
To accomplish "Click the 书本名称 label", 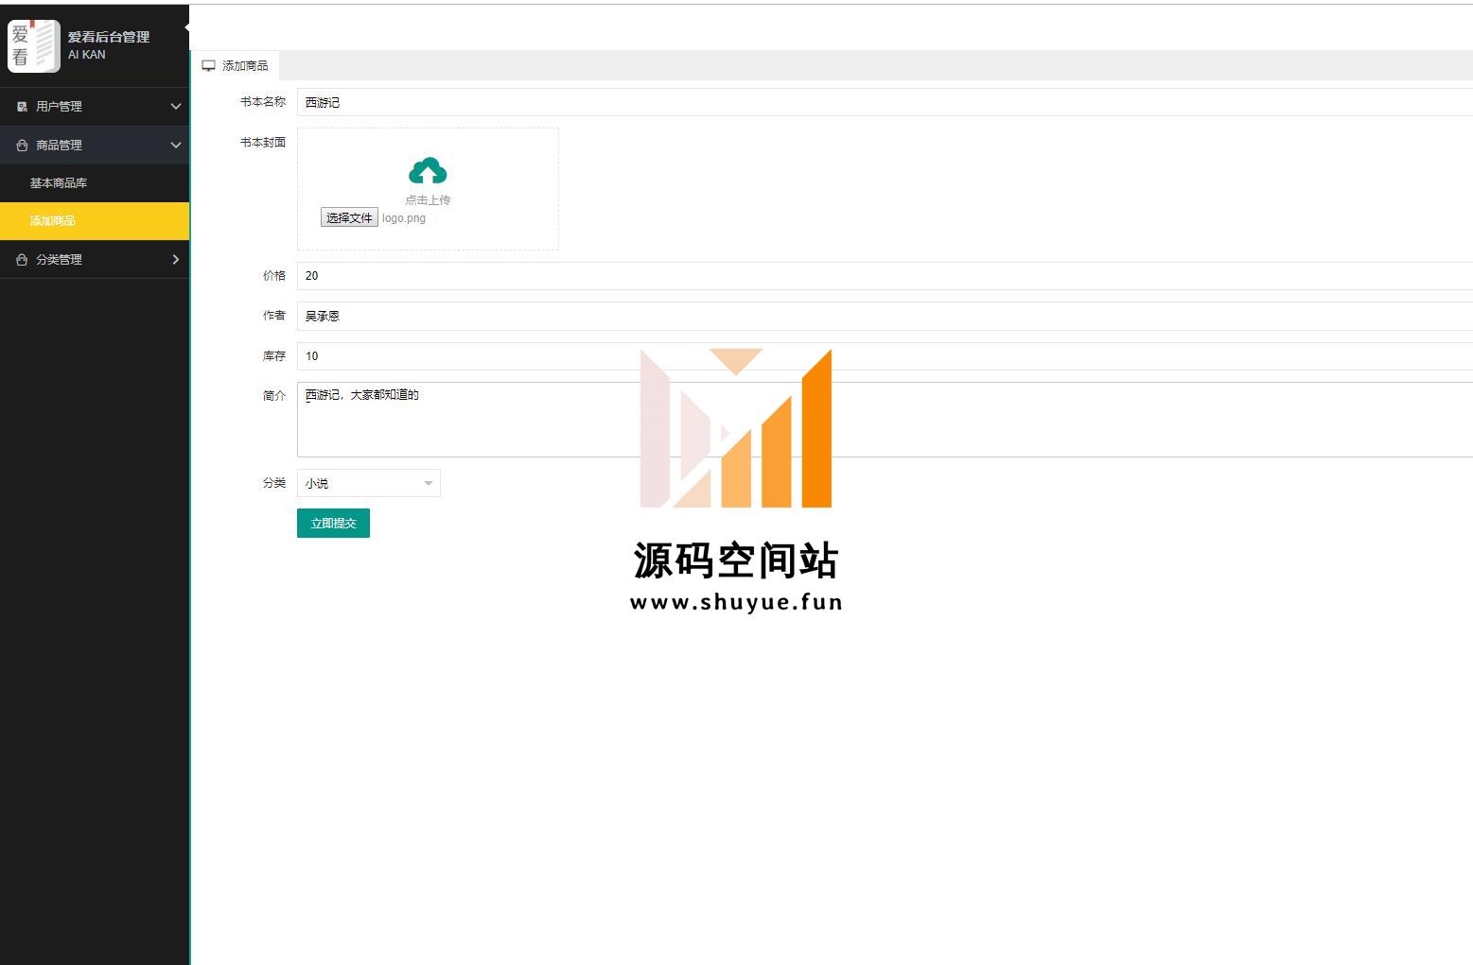I will 263,102.
